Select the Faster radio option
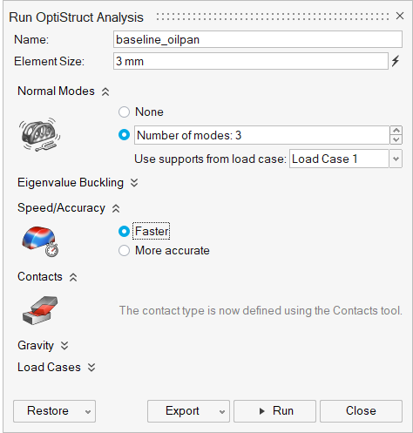 (x=124, y=231)
